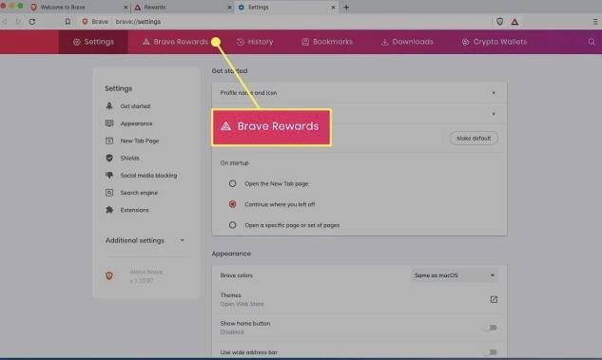Select Continue where you left off
Viewport: 602px width, 360px height.
(x=232, y=204)
